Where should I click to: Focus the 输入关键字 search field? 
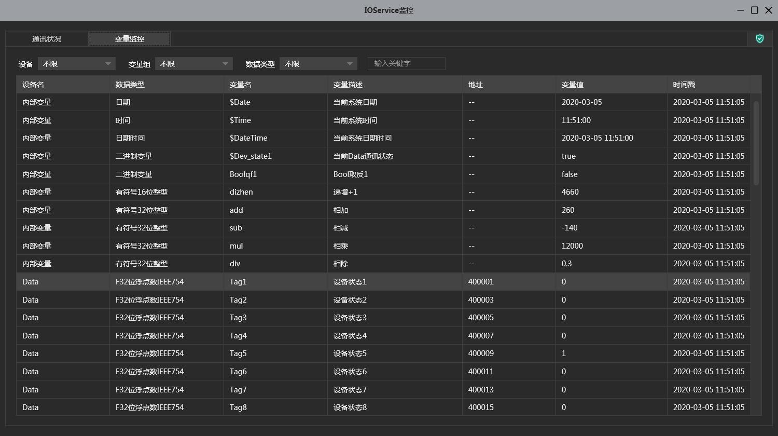coord(407,63)
